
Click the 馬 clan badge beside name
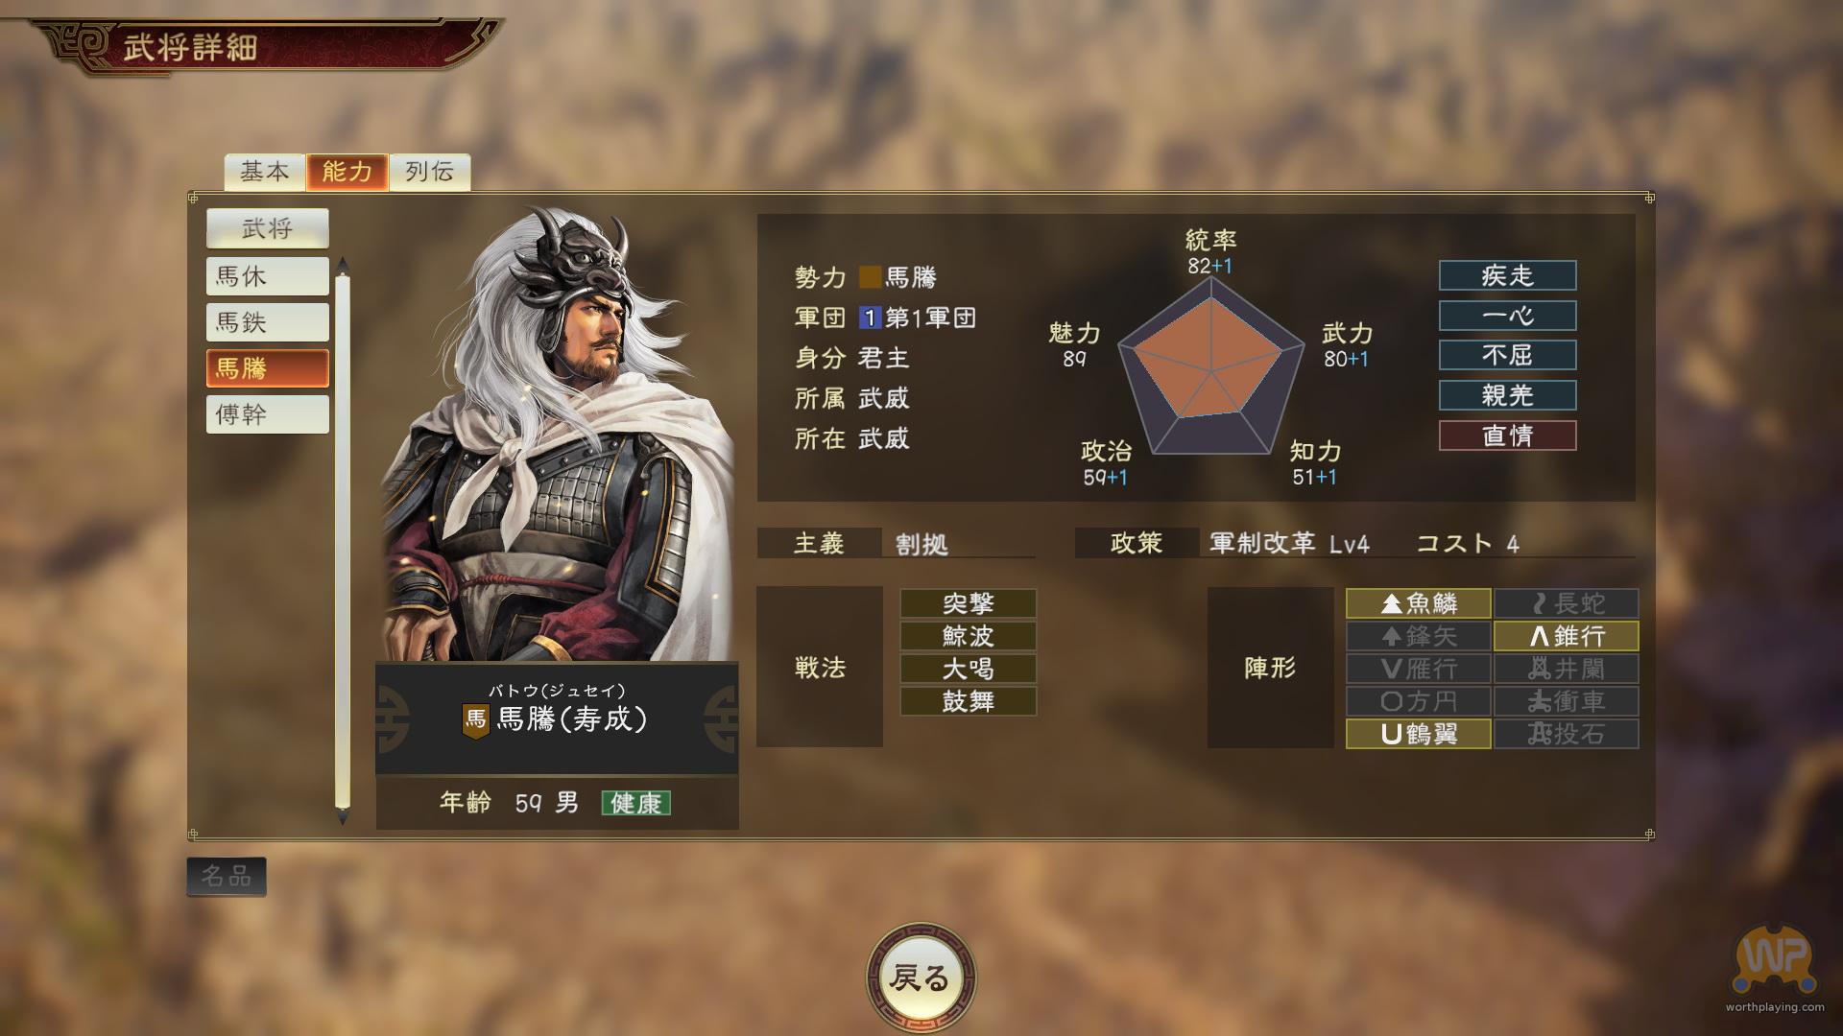[476, 720]
